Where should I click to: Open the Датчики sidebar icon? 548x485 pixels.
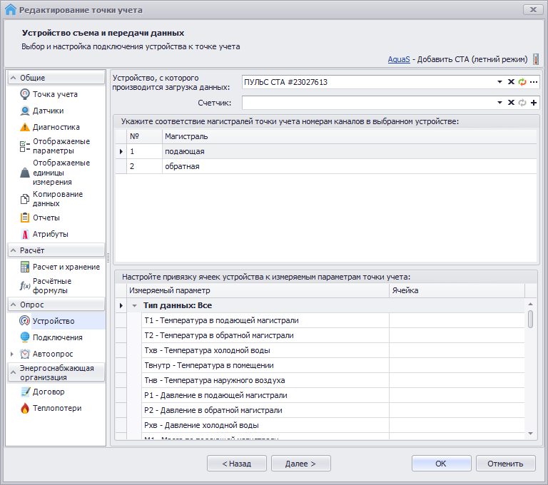coord(25,111)
